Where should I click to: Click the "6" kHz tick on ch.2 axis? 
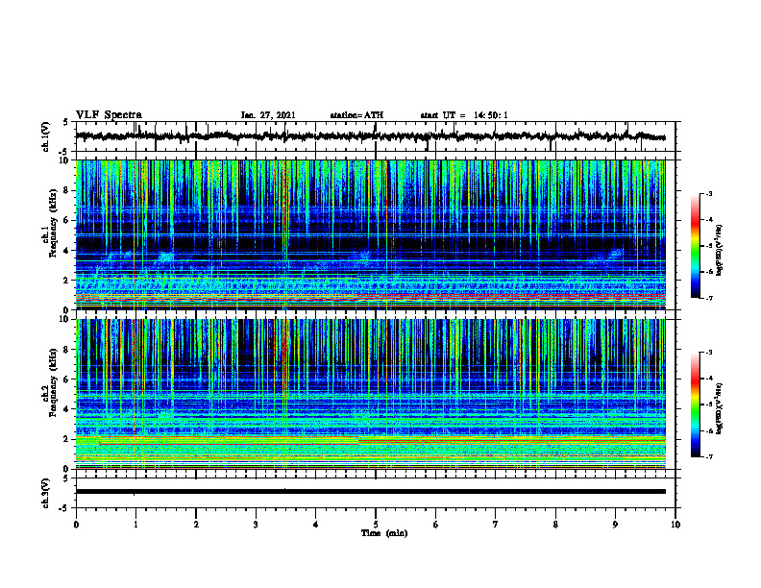67,380
